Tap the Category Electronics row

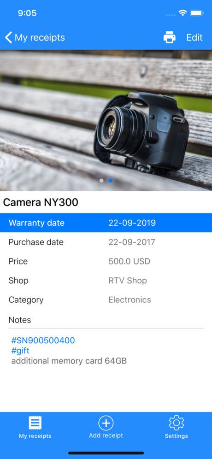(x=106, y=300)
